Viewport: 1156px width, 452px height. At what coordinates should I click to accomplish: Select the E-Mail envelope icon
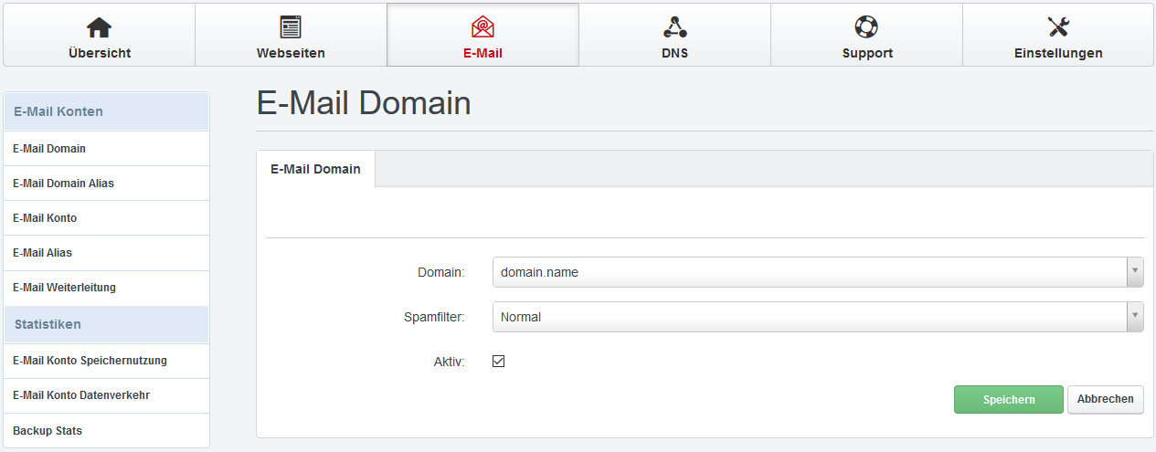tap(483, 27)
